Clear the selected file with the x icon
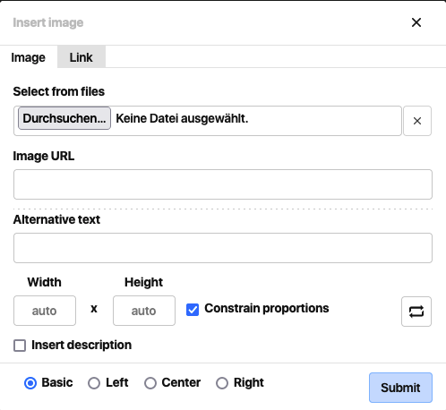 417,121
